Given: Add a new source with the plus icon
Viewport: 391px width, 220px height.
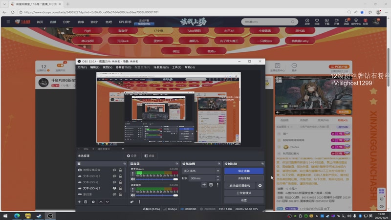Looking at the screenshot, I should [x=79, y=202].
